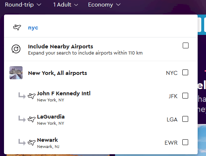Click the sub-airport arrow beside John F Kennedy
Viewport: 206px width, 156px height.
pyautogui.click(x=22, y=96)
